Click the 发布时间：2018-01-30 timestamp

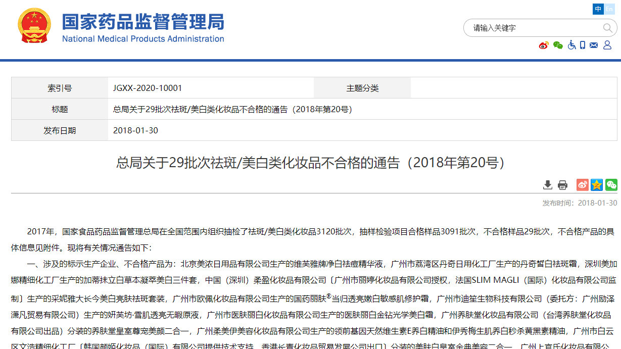(x=580, y=203)
